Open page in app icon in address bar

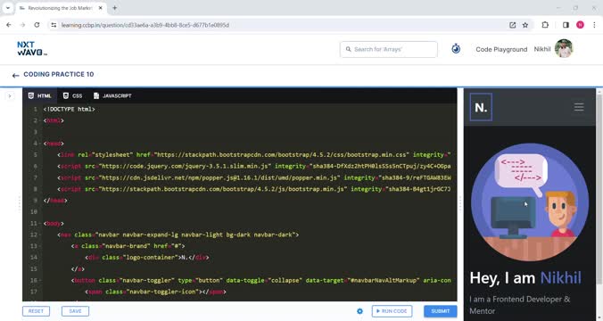pyautogui.click(x=513, y=25)
